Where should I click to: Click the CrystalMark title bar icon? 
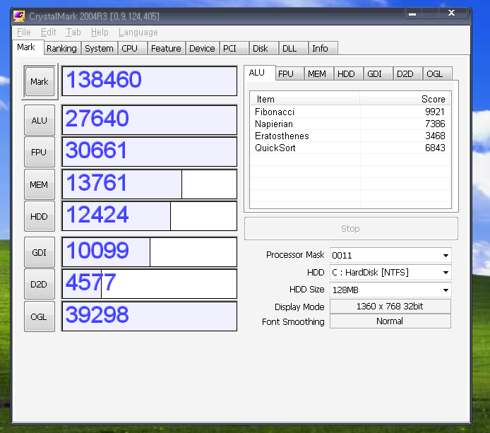click(19, 16)
